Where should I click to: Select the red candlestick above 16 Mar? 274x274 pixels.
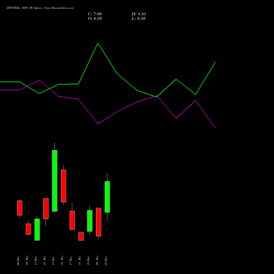[64, 186]
